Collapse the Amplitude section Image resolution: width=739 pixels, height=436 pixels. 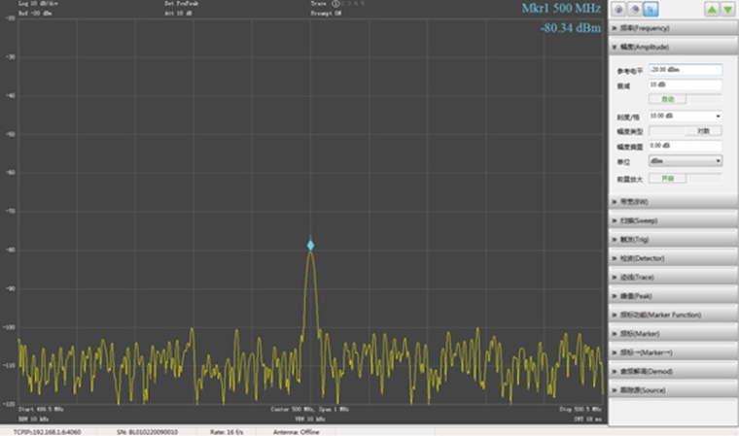tap(673, 47)
